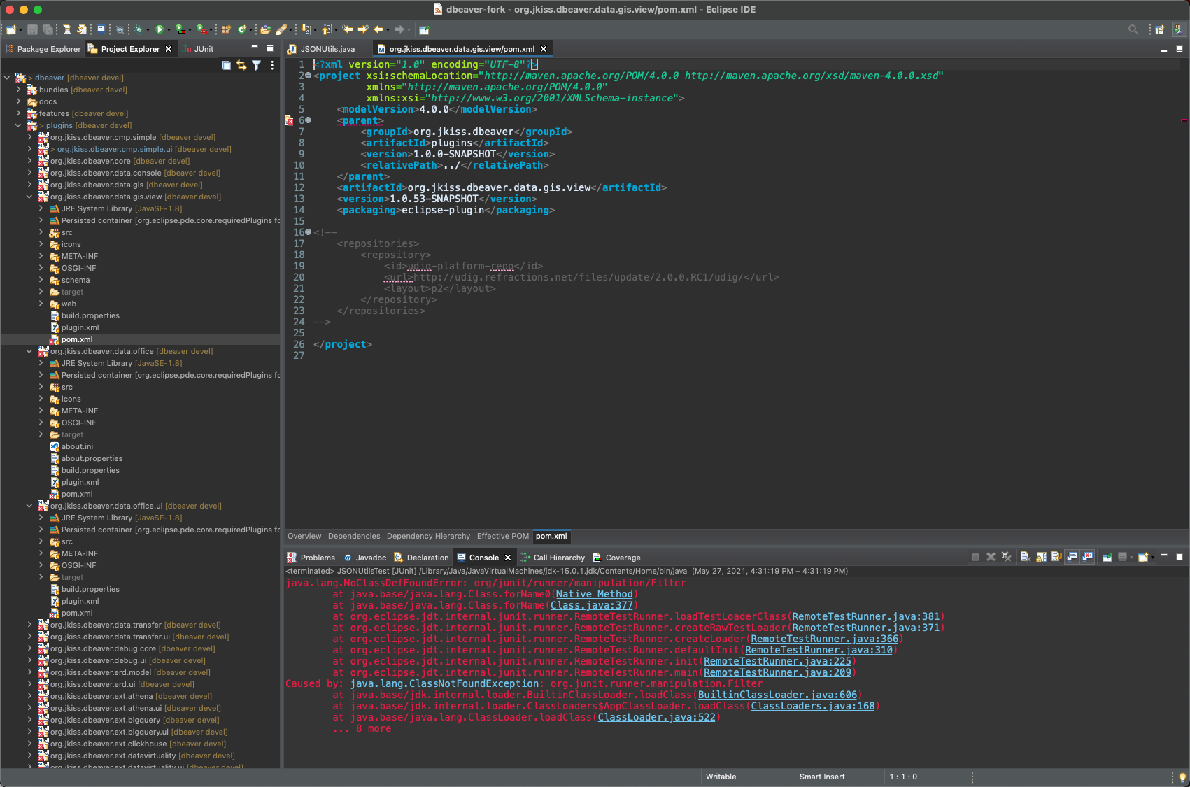Open the Dependency Hierarchy POM tab
This screenshot has height=787, width=1190.
tap(428, 536)
